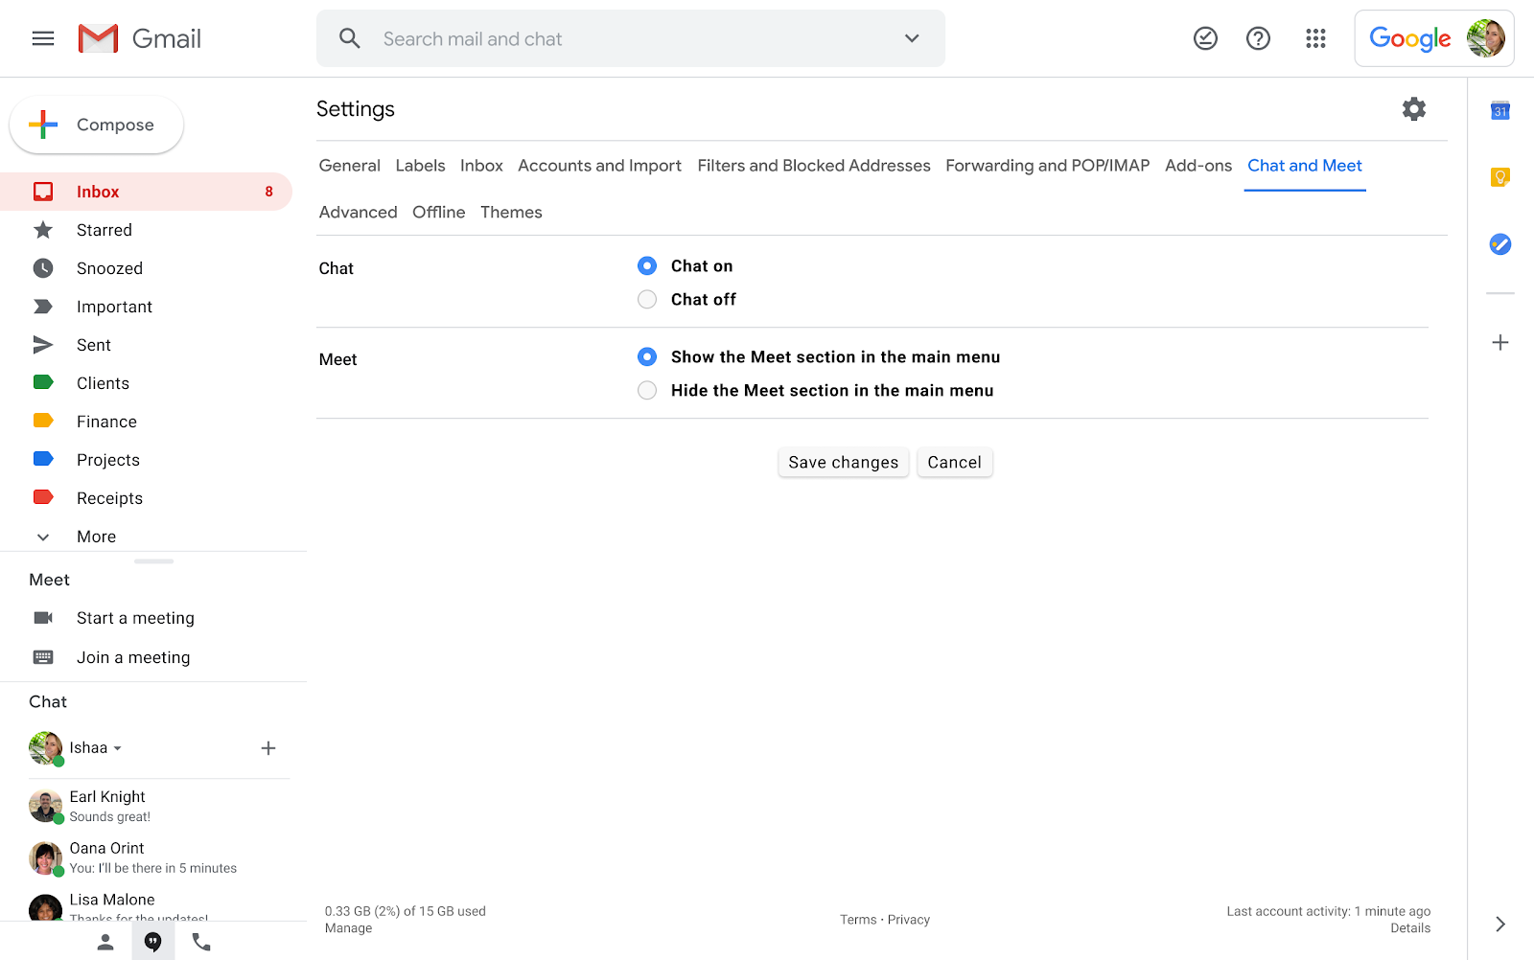Open Tasks in the side panel

pos(1499,244)
